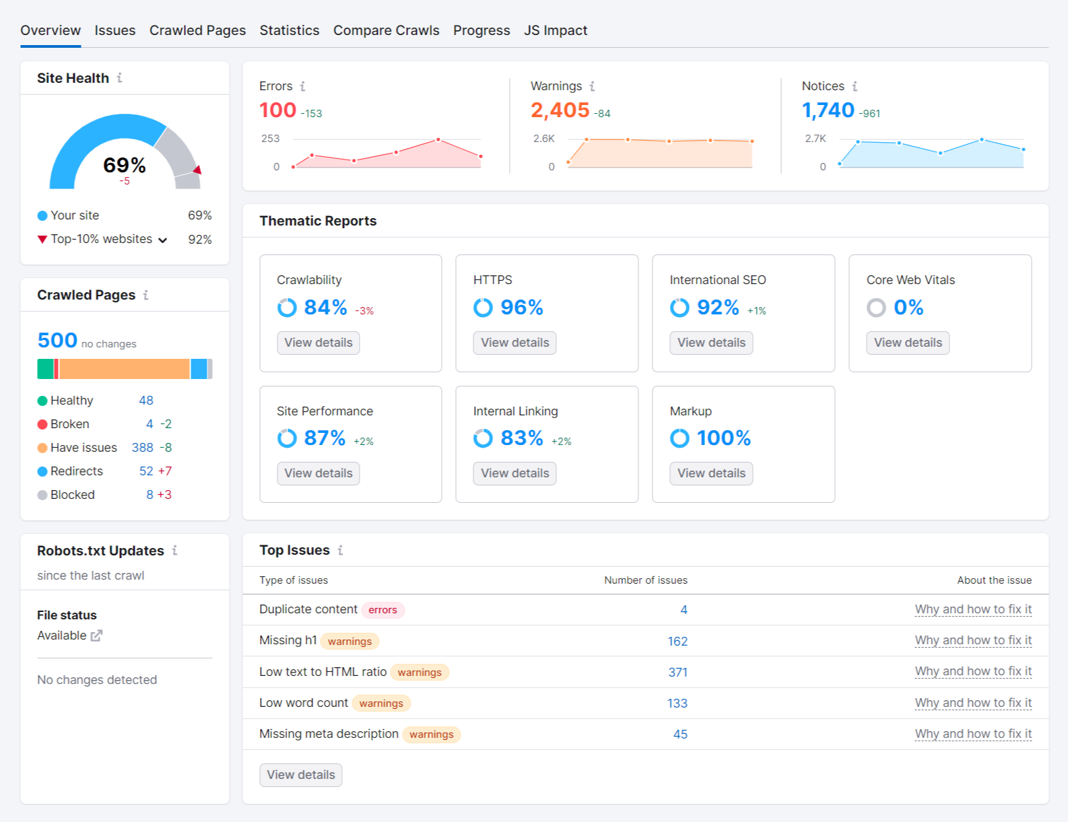Click the Crawled Pages widget info icon
The image size is (1068, 822).
[x=145, y=295]
